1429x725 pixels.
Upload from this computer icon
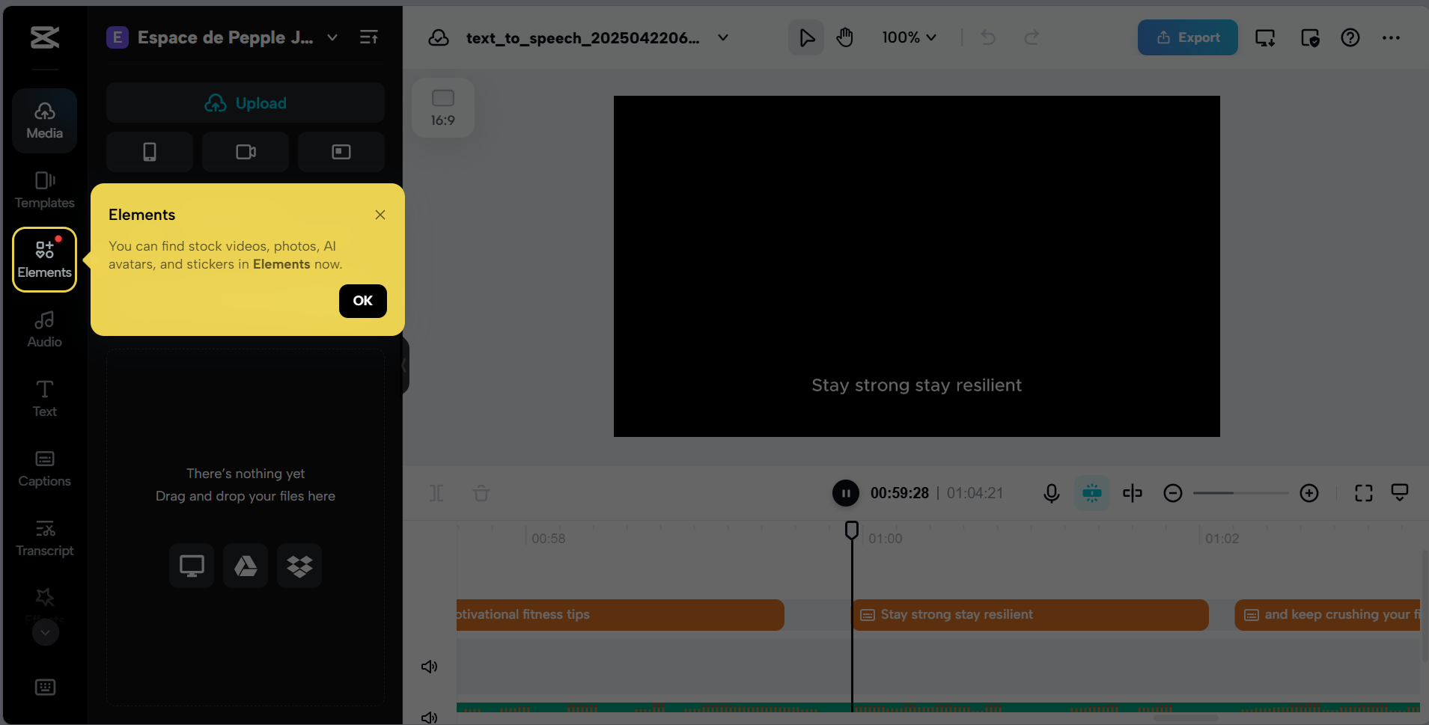point(192,566)
